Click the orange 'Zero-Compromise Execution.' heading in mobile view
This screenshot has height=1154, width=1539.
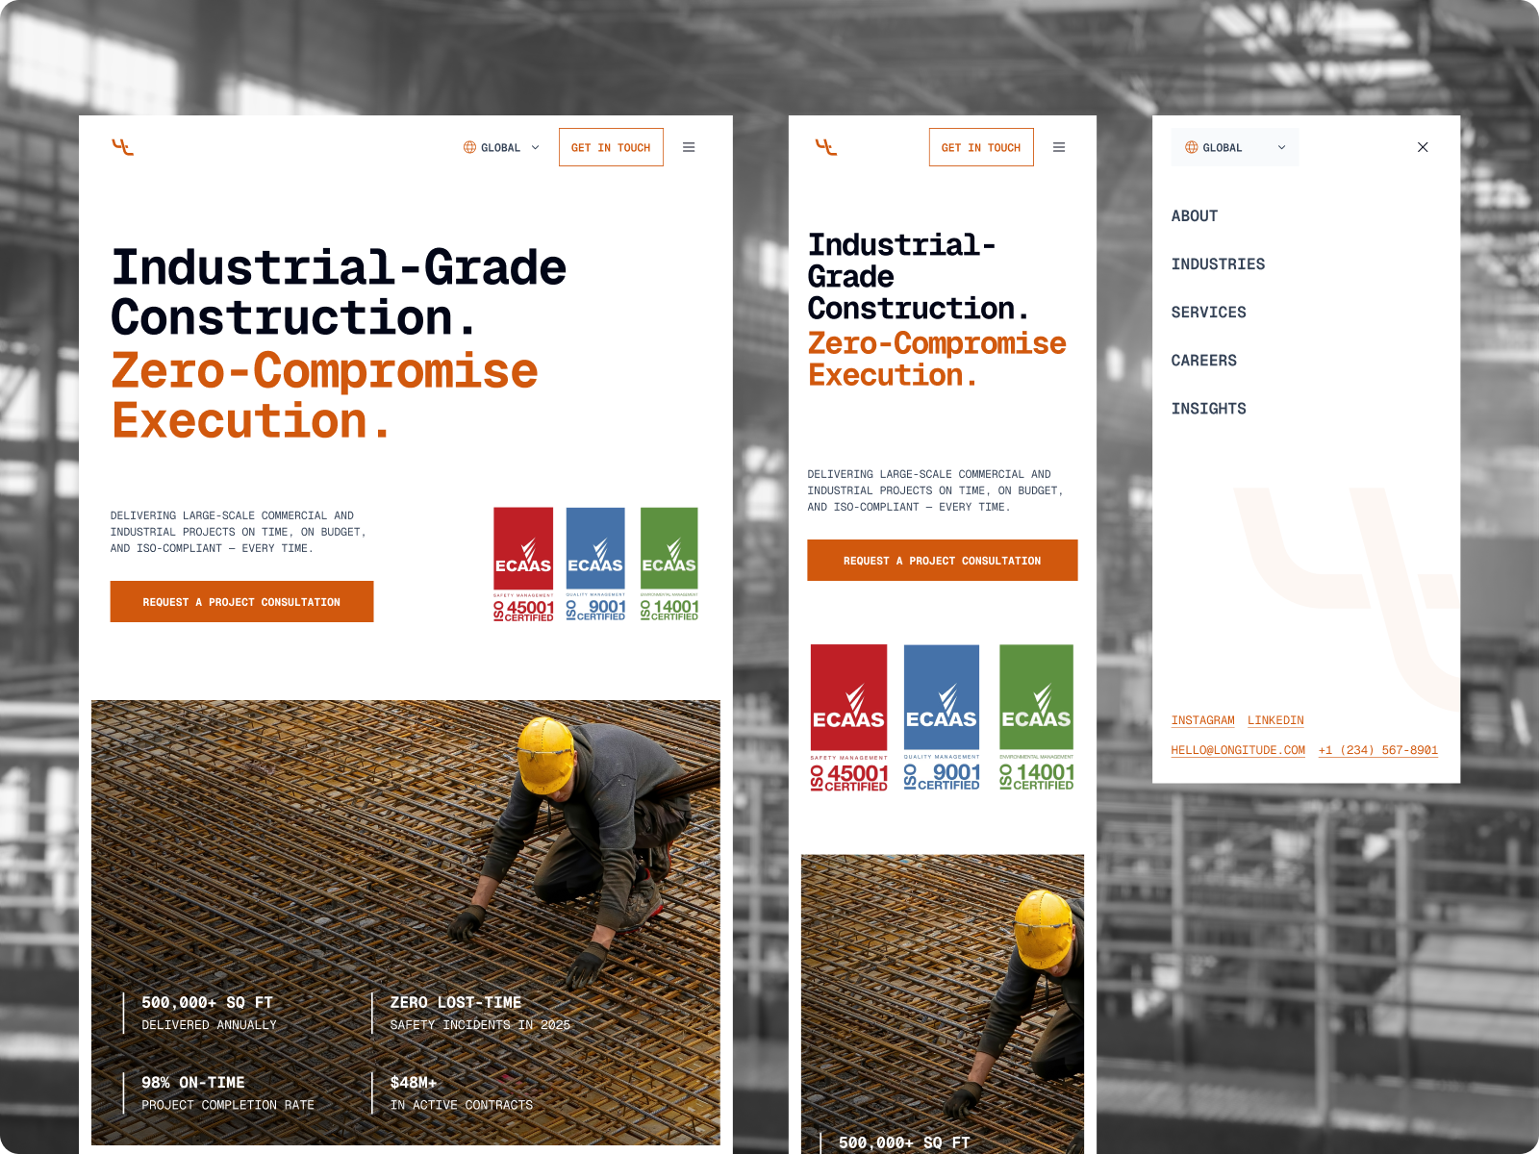[937, 359]
